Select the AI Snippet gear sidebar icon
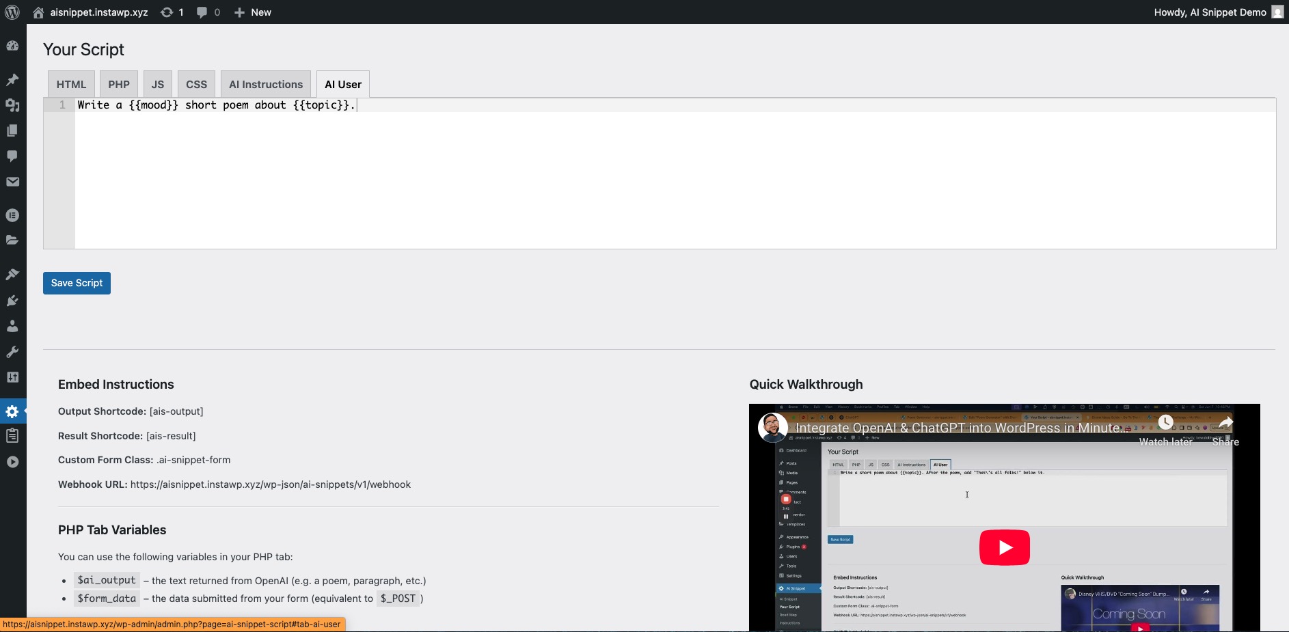Viewport: 1289px width, 632px height. click(12, 411)
